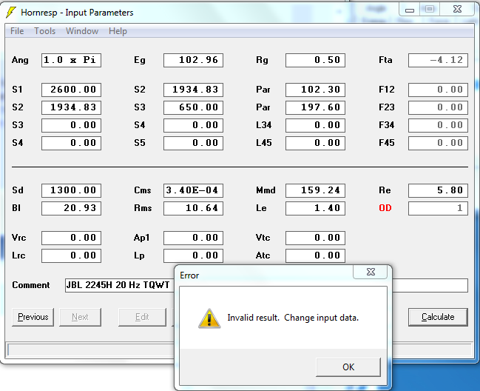The image size is (480, 391).
Task: Click the Cms label
Action: click(142, 190)
